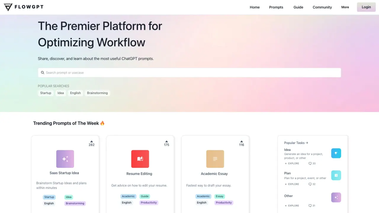Select the English popular search chip
The width and height of the screenshot is (379, 213).
pyautogui.click(x=76, y=93)
